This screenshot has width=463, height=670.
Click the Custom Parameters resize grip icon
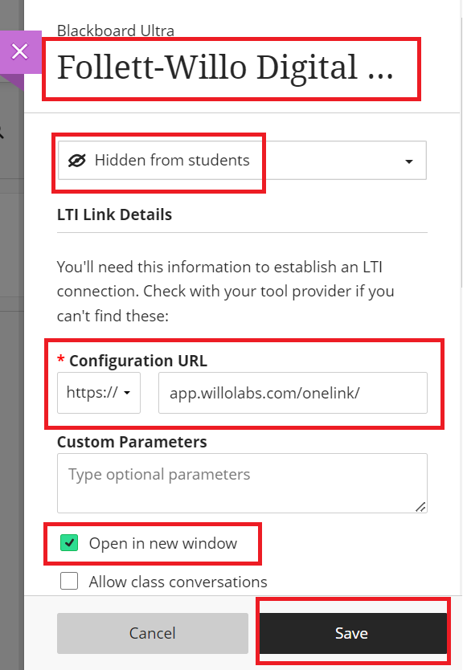coord(420,507)
